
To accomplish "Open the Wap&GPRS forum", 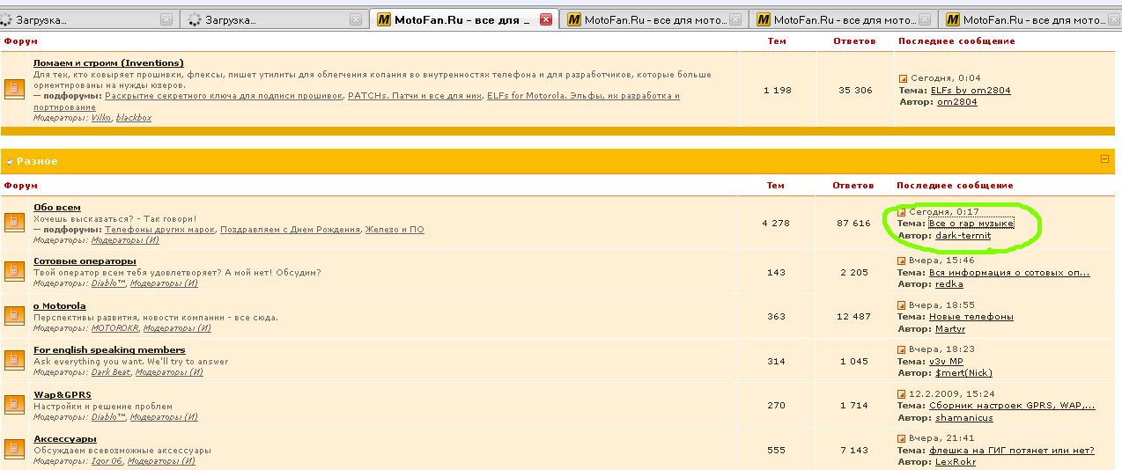I will coord(63,394).
